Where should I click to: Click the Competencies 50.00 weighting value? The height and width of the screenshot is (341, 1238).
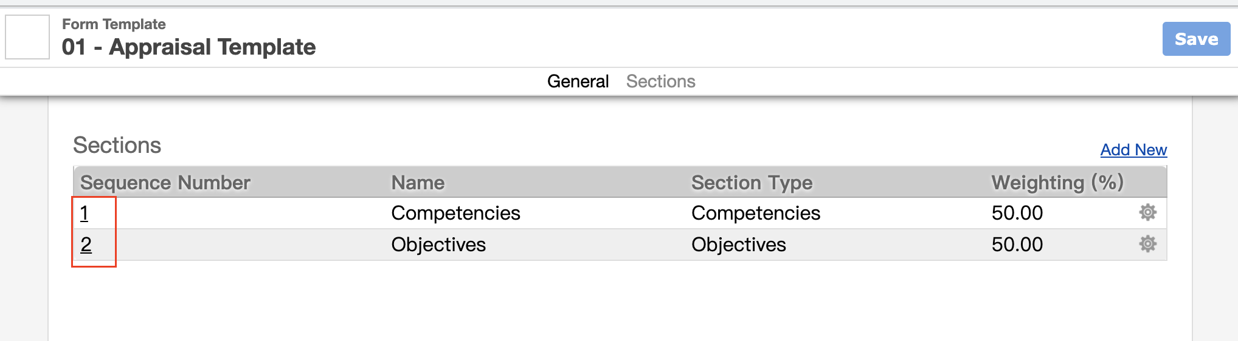[x=1017, y=213]
